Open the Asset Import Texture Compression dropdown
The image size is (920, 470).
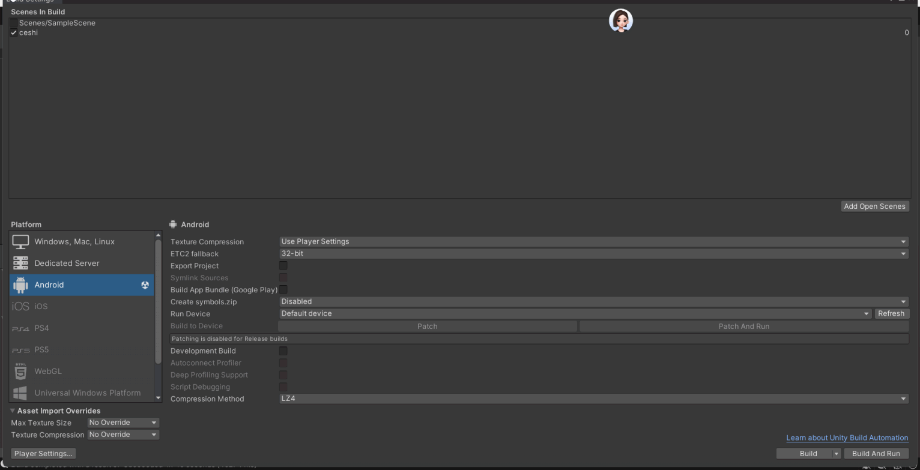pyautogui.click(x=123, y=435)
